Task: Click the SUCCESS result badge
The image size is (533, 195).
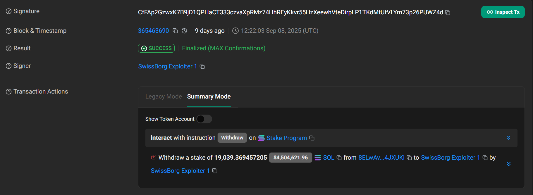Action: (x=156, y=48)
